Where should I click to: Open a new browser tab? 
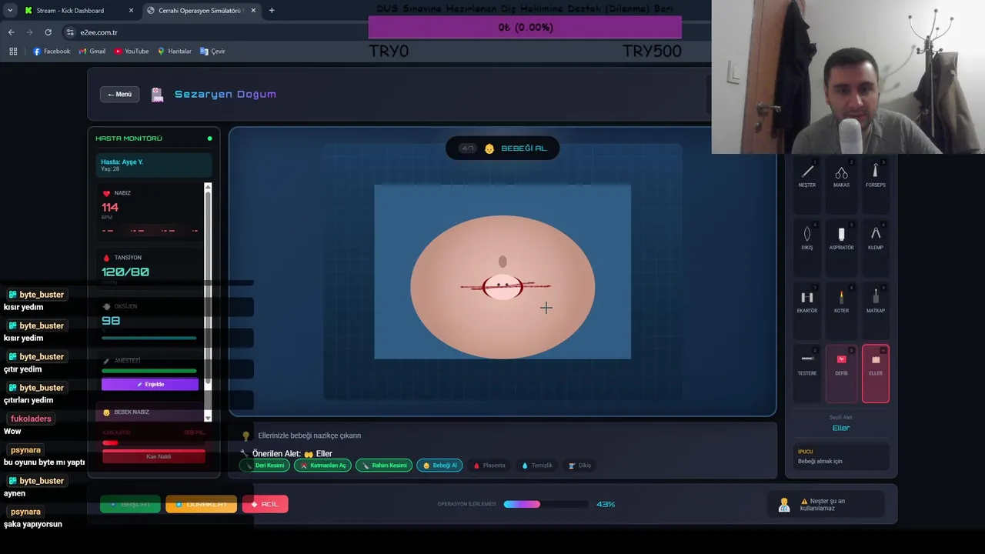point(272,11)
